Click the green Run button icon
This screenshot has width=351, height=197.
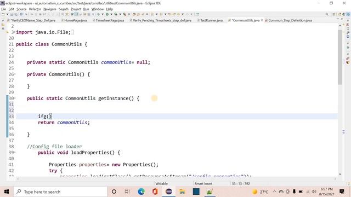(x=107, y=14)
